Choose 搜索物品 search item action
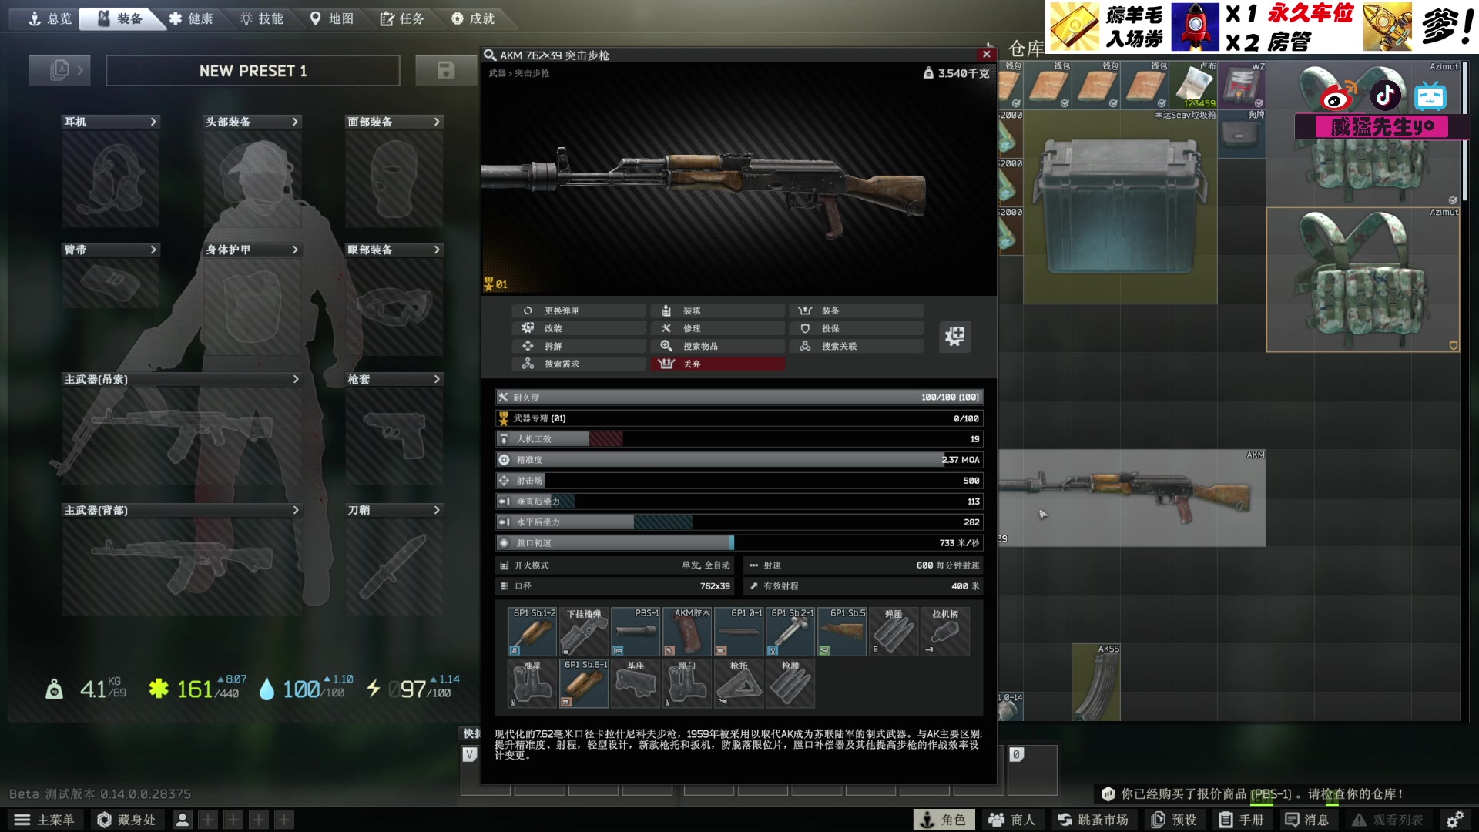This screenshot has height=832, width=1479. tap(718, 346)
